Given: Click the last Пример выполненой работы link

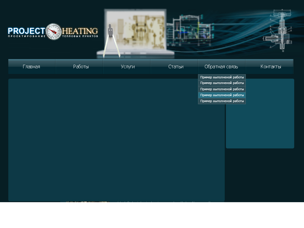Looking at the screenshot, I should [222, 101].
